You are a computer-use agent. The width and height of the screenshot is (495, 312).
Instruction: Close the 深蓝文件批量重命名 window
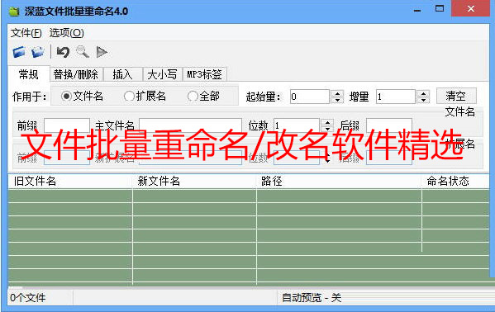(x=471, y=9)
